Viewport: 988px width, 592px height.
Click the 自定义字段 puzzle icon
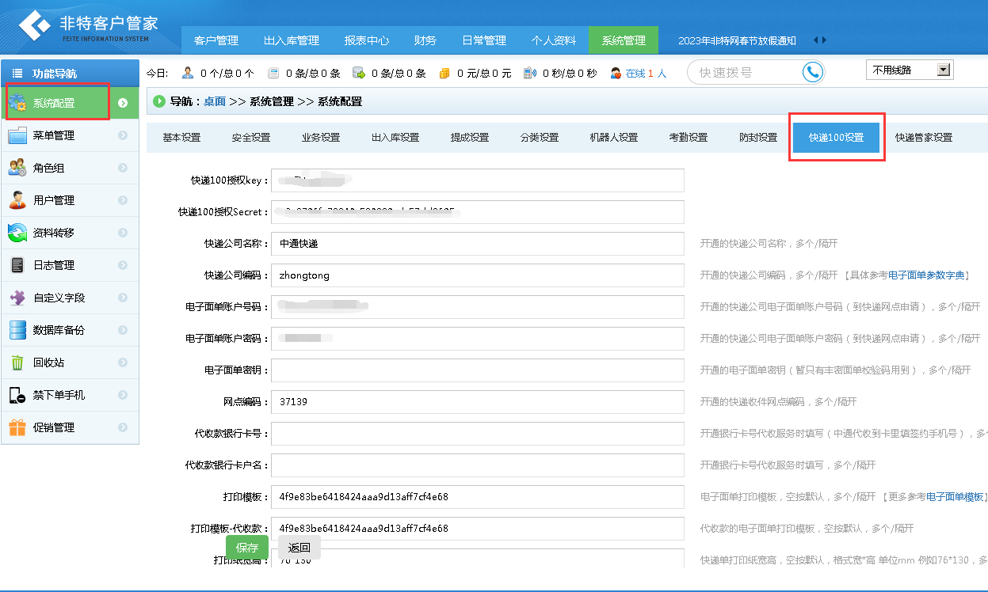click(x=17, y=298)
